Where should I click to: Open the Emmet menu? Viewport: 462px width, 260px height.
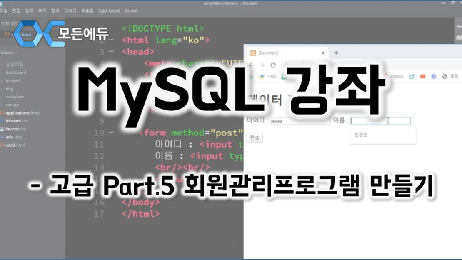[x=132, y=11]
